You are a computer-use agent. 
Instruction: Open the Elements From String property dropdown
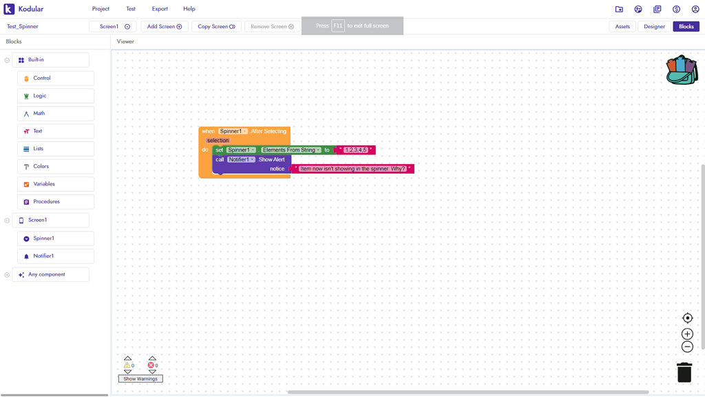click(291, 150)
